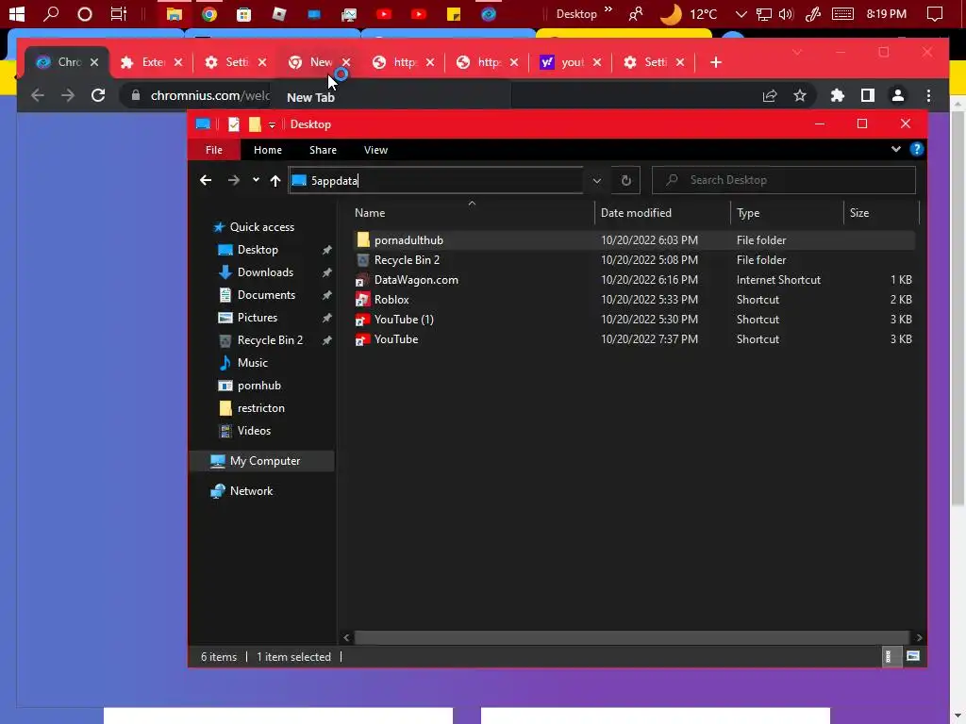Screen dimensions: 966x724
Task: Select Recycle Bin 2 folder in file list
Action: pyautogui.click(x=407, y=260)
